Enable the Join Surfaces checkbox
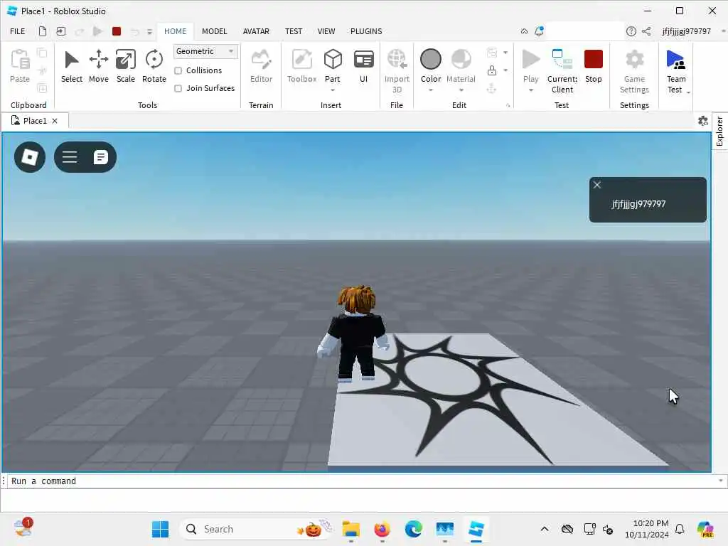 pos(178,88)
